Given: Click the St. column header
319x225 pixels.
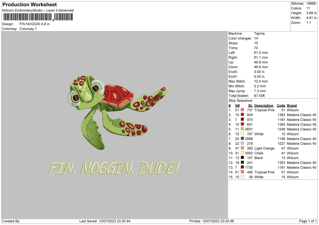Looking at the screenshot, I should 250,105.
